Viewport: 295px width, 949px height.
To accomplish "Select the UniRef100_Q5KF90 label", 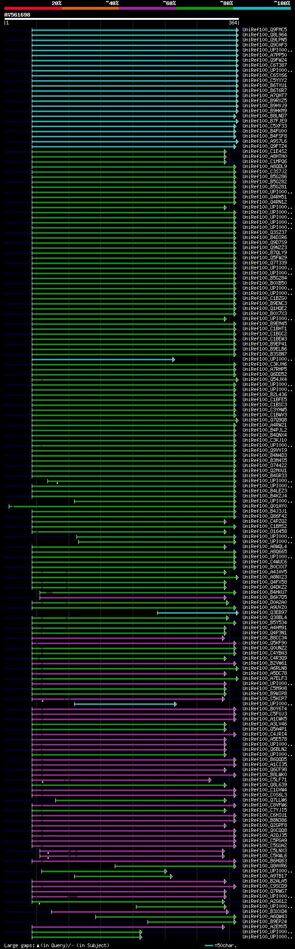I will [265, 643].
